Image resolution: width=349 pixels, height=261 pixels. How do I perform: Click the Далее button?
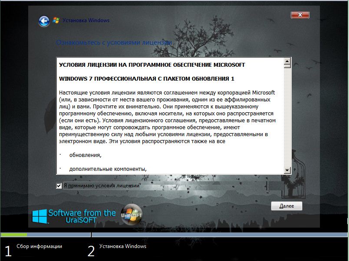pyautogui.click(x=286, y=206)
